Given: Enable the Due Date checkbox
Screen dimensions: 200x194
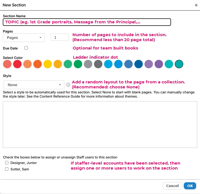Looking at the screenshot, I should point(26,48).
